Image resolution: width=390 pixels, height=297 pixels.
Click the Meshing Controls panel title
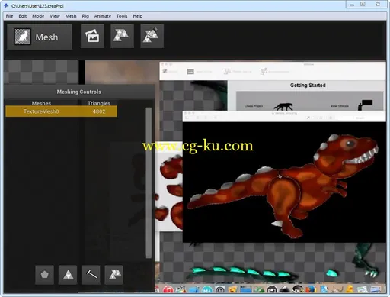tap(79, 92)
